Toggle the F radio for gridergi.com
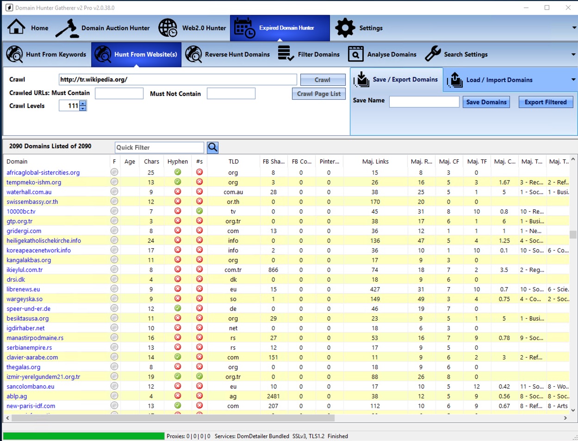 (114, 230)
